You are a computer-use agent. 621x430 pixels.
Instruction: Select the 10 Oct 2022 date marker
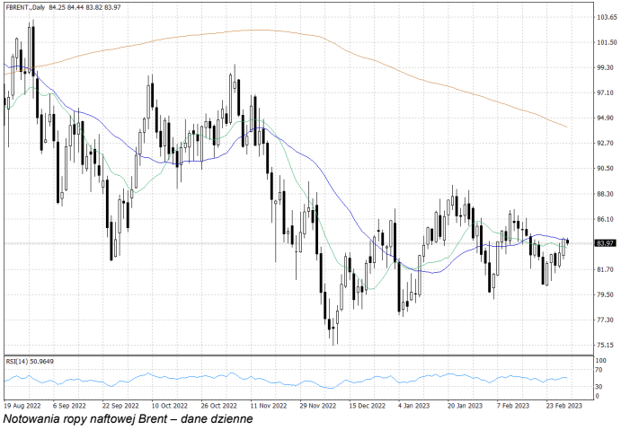click(169, 405)
